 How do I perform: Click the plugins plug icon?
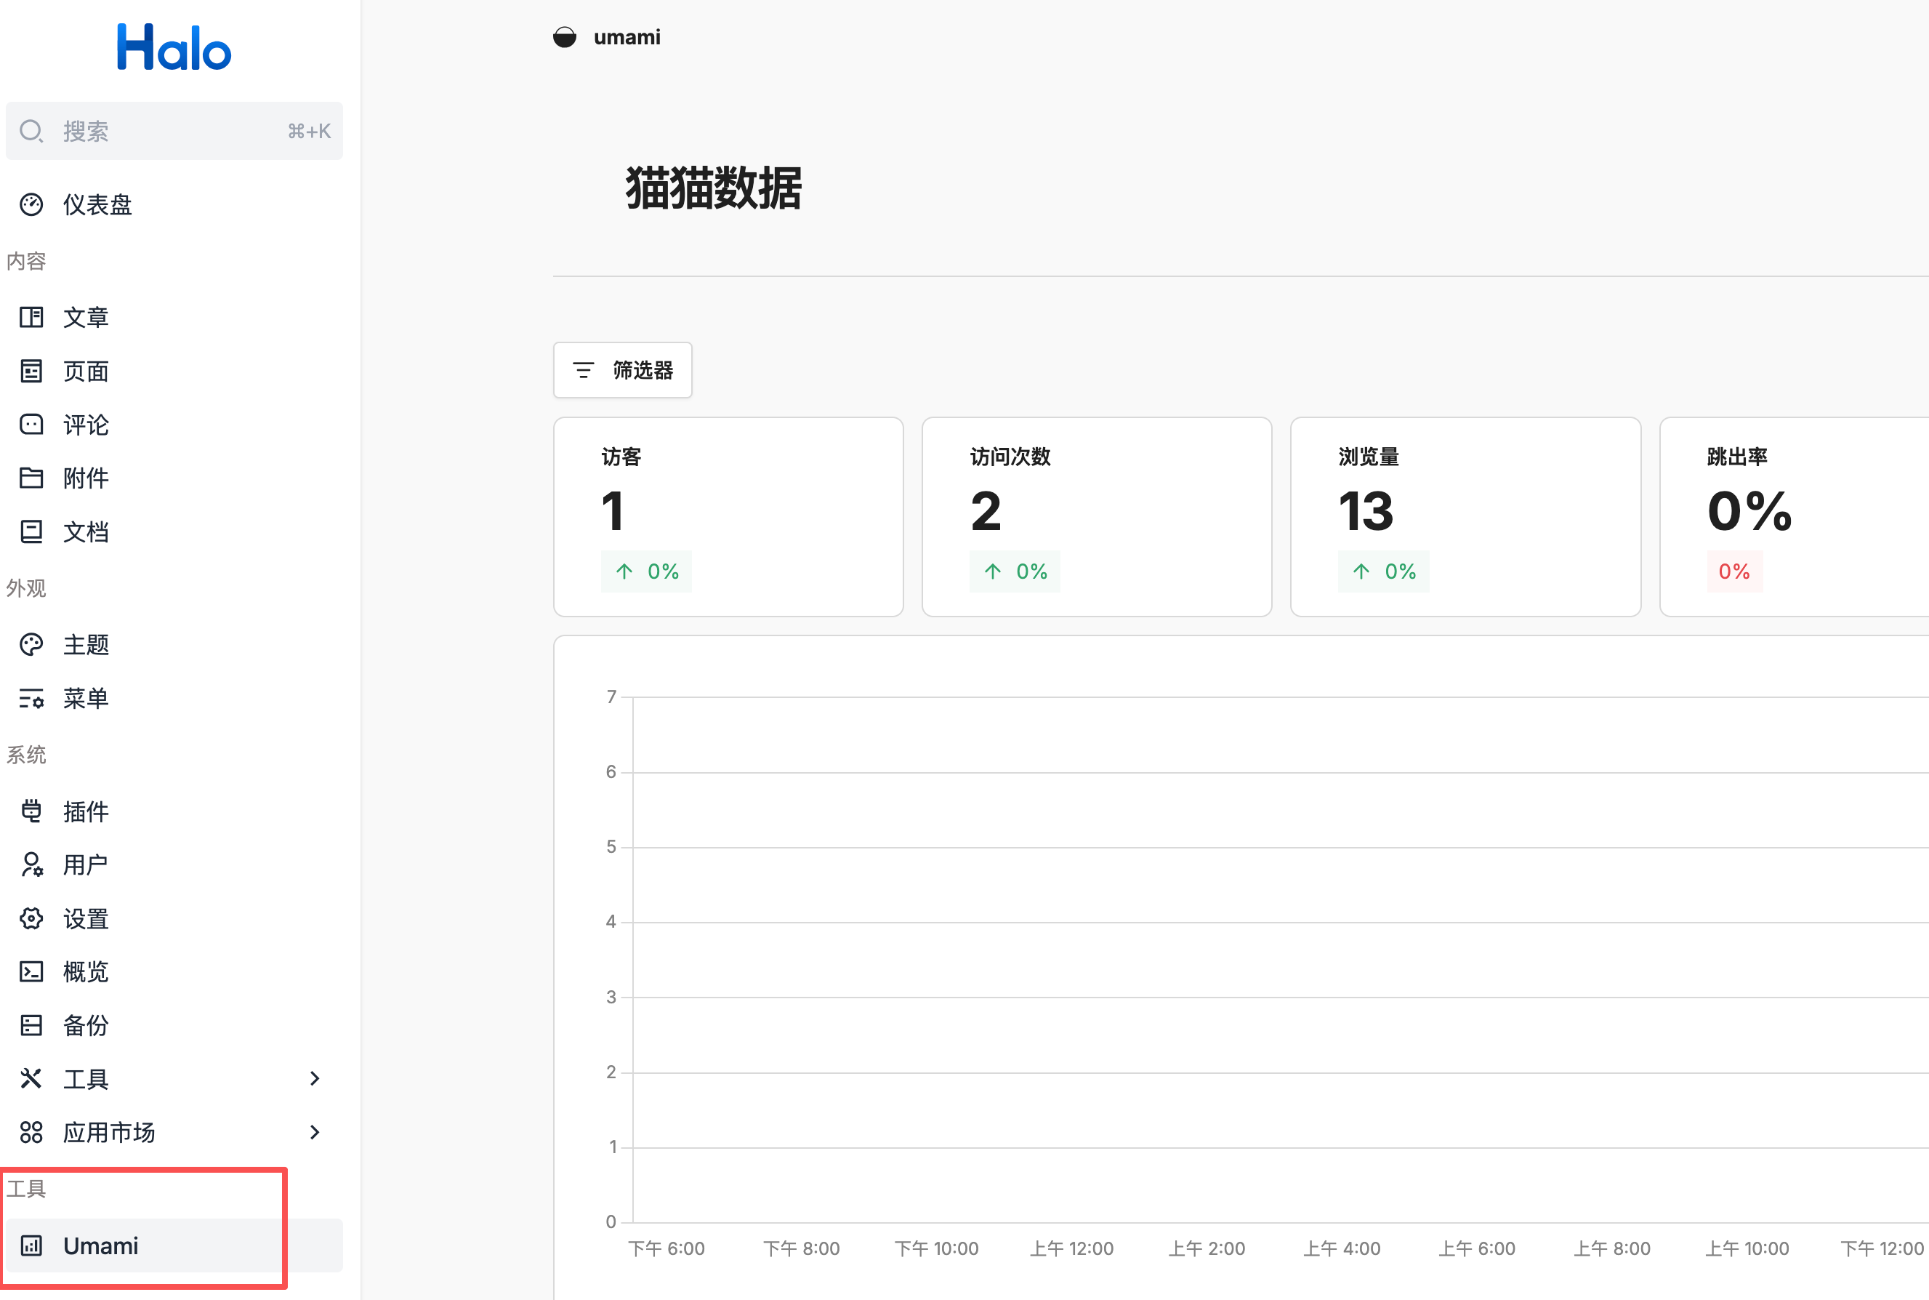coord(31,811)
